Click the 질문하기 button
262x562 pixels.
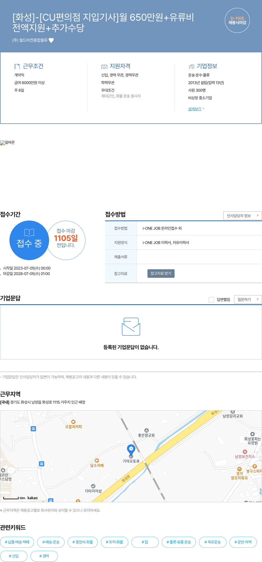click(x=248, y=299)
